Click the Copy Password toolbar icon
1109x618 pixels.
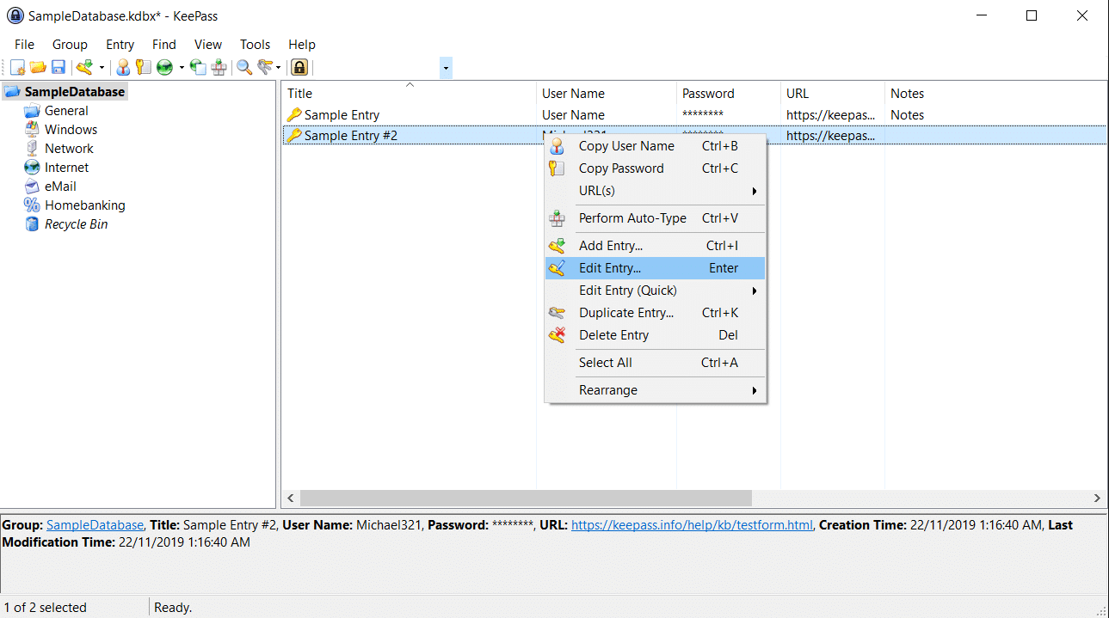tap(144, 67)
